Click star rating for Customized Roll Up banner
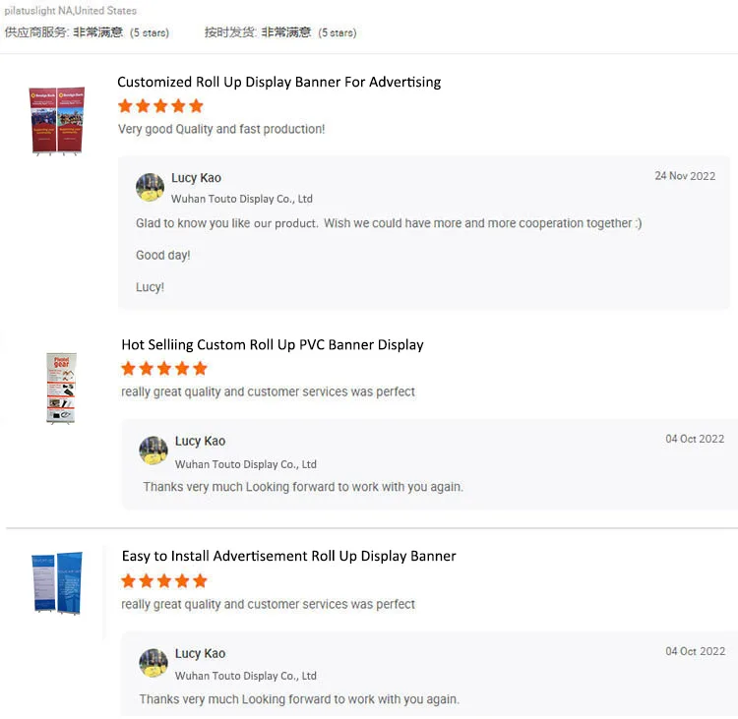Image resolution: width=738 pixels, height=719 pixels. [160, 106]
